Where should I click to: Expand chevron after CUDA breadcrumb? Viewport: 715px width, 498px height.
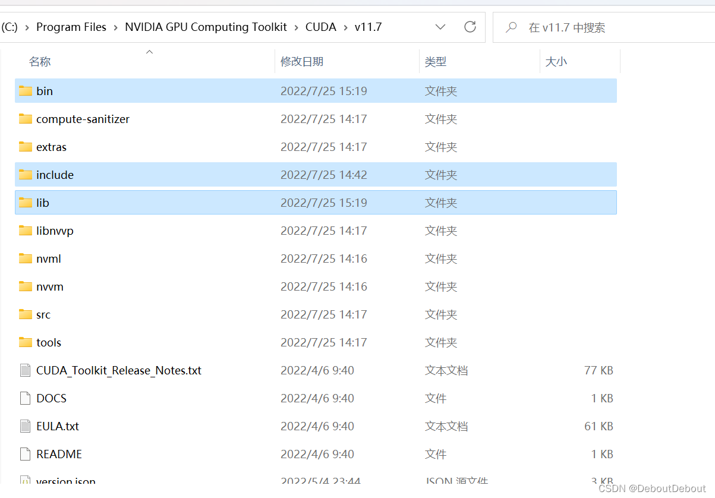(345, 27)
